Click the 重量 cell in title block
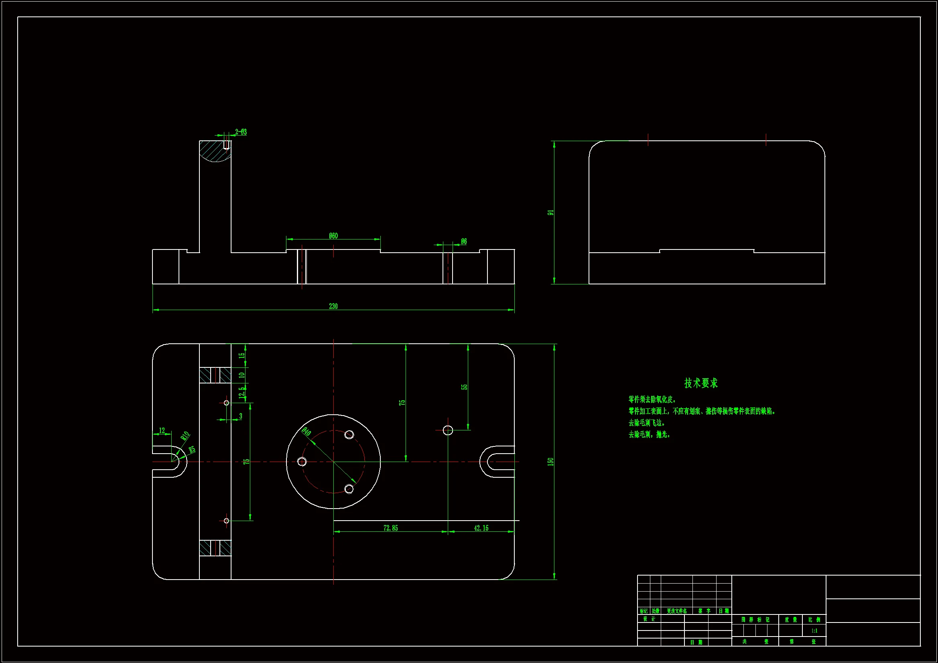Screen dimensions: 938x663 [790, 619]
